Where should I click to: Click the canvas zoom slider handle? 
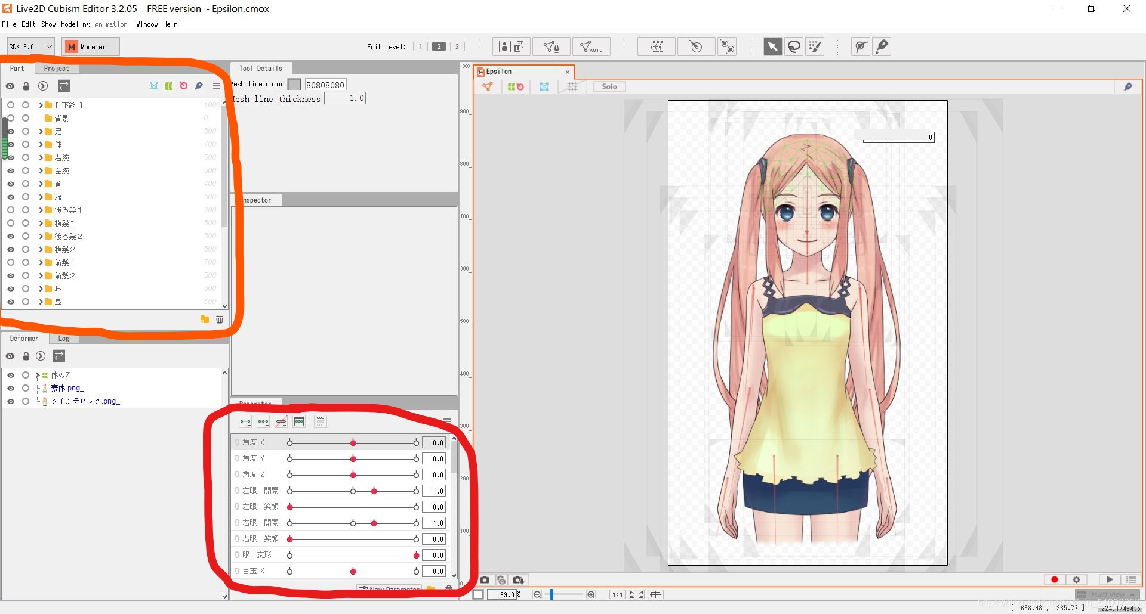[552, 594]
